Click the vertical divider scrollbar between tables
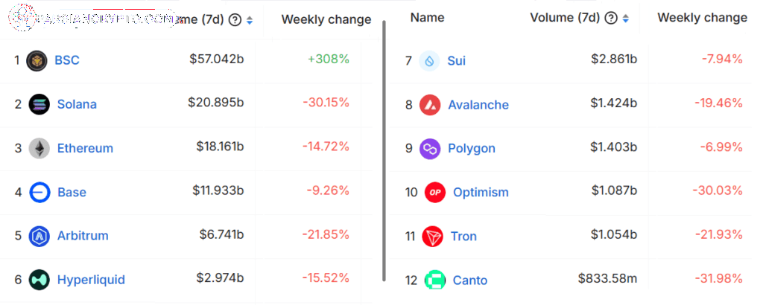This screenshot has height=305, width=763. pos(384,150)
